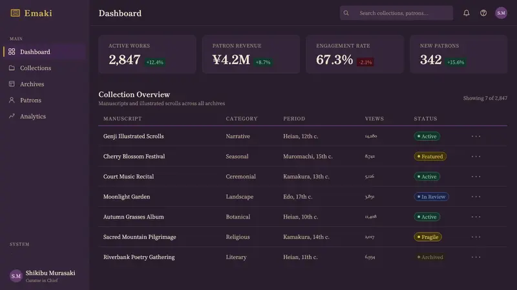This screenshot has width=517, height=290.
Task: Open Autumn Grasses Album manuscript
Action: [x=134, y=217]
